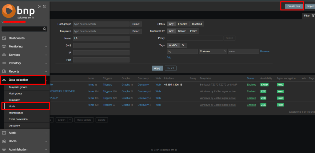315x153 pixels.
Task: Select Maintenance in the sidebar submenu
Action: (16, 113)
